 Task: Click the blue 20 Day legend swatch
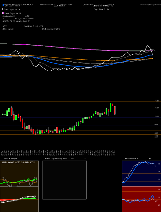3,5
